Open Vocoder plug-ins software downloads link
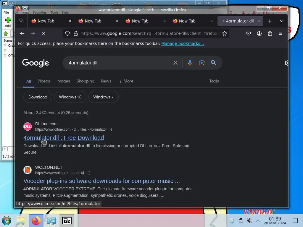Viewport: 303px width, 227px height. tap(101, 181)
